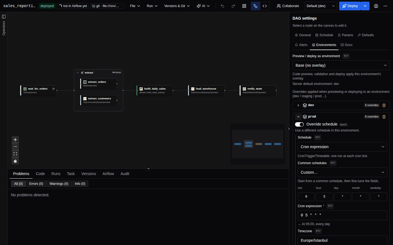Viewport: 393px width, 245px height.
Task: Open the Schedule type Cron expression dropdown
Action: point(343,147)
